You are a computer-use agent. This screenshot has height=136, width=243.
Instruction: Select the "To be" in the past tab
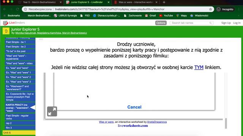pos(20,51)
